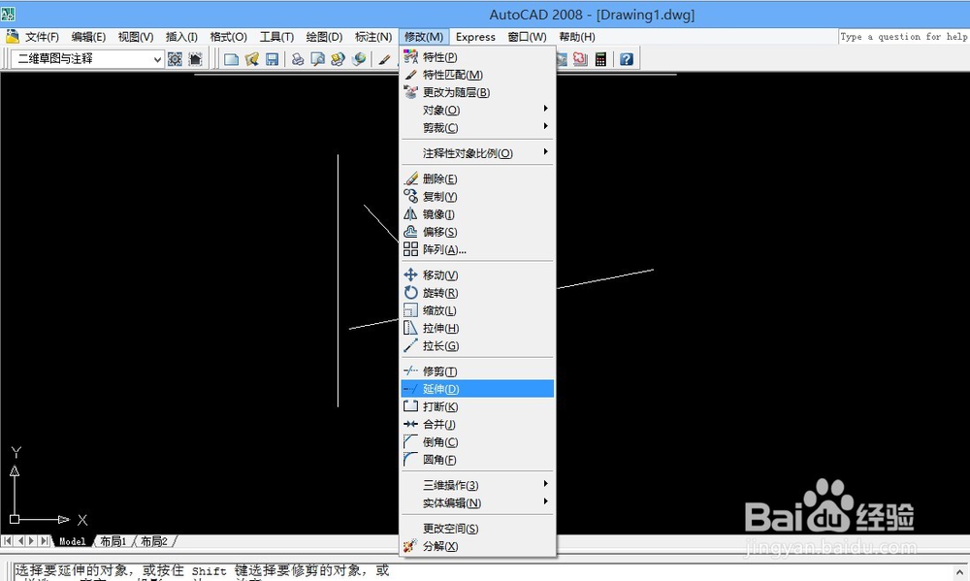Viewport: 970px width, 581px height.
Task: Select 特性匹配(M) menu entry
Action: (x=477, y=75)
